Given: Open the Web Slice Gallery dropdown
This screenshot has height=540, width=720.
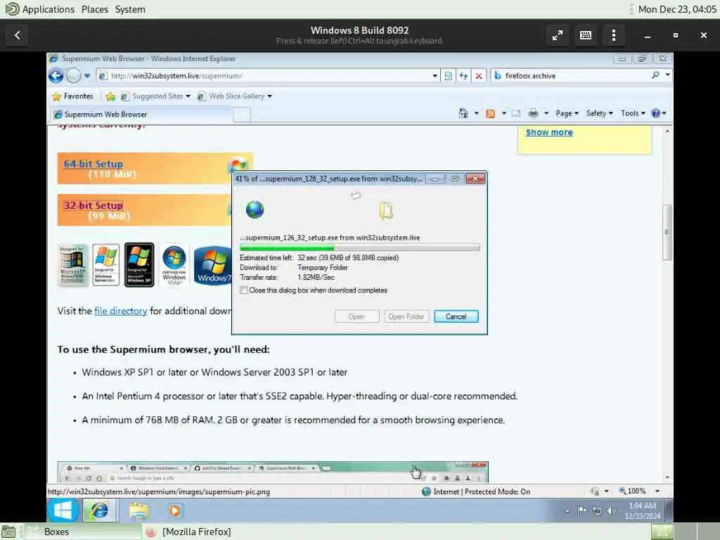Looking at the screenshot, I should tap(234, 96).
